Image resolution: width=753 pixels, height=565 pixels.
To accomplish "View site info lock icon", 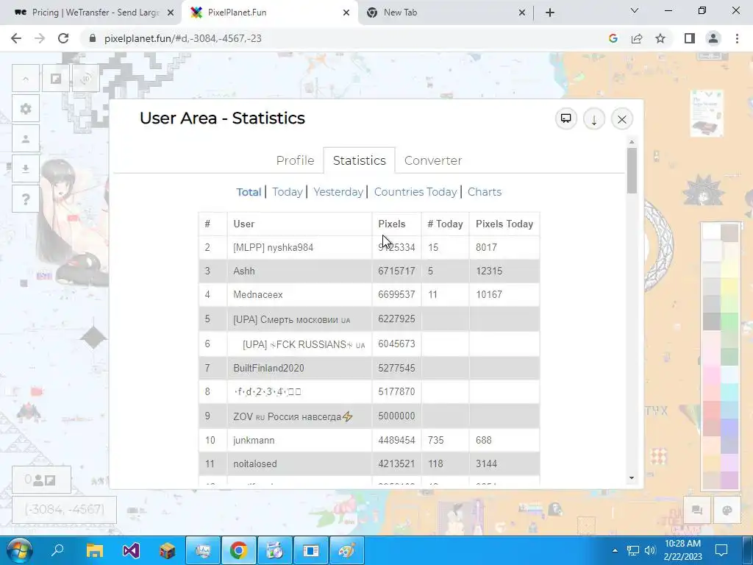I will [93, 38].
